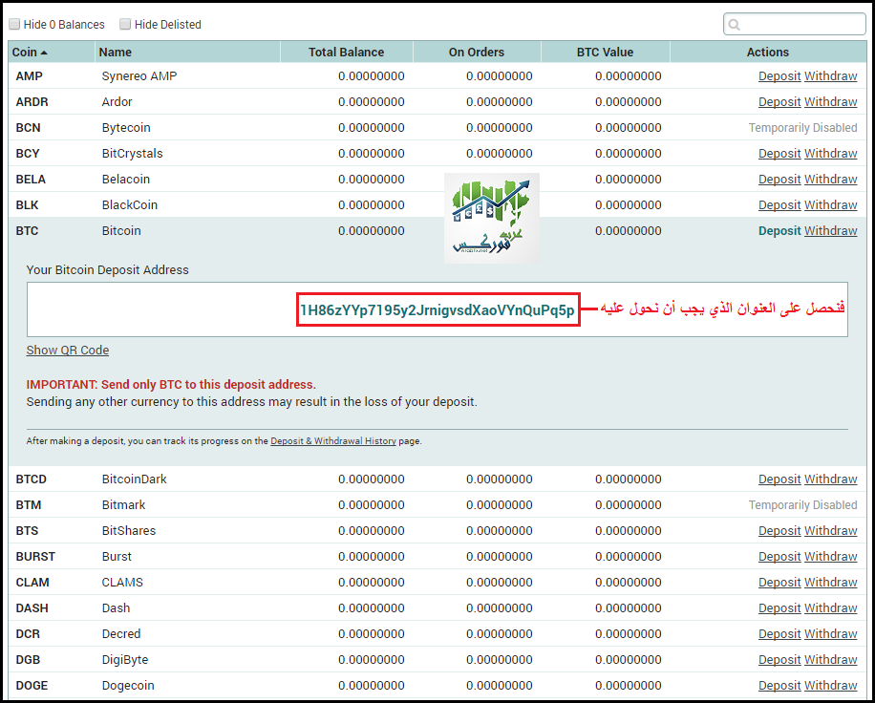Open Deposit for DOGE

[x=779, y=685]
